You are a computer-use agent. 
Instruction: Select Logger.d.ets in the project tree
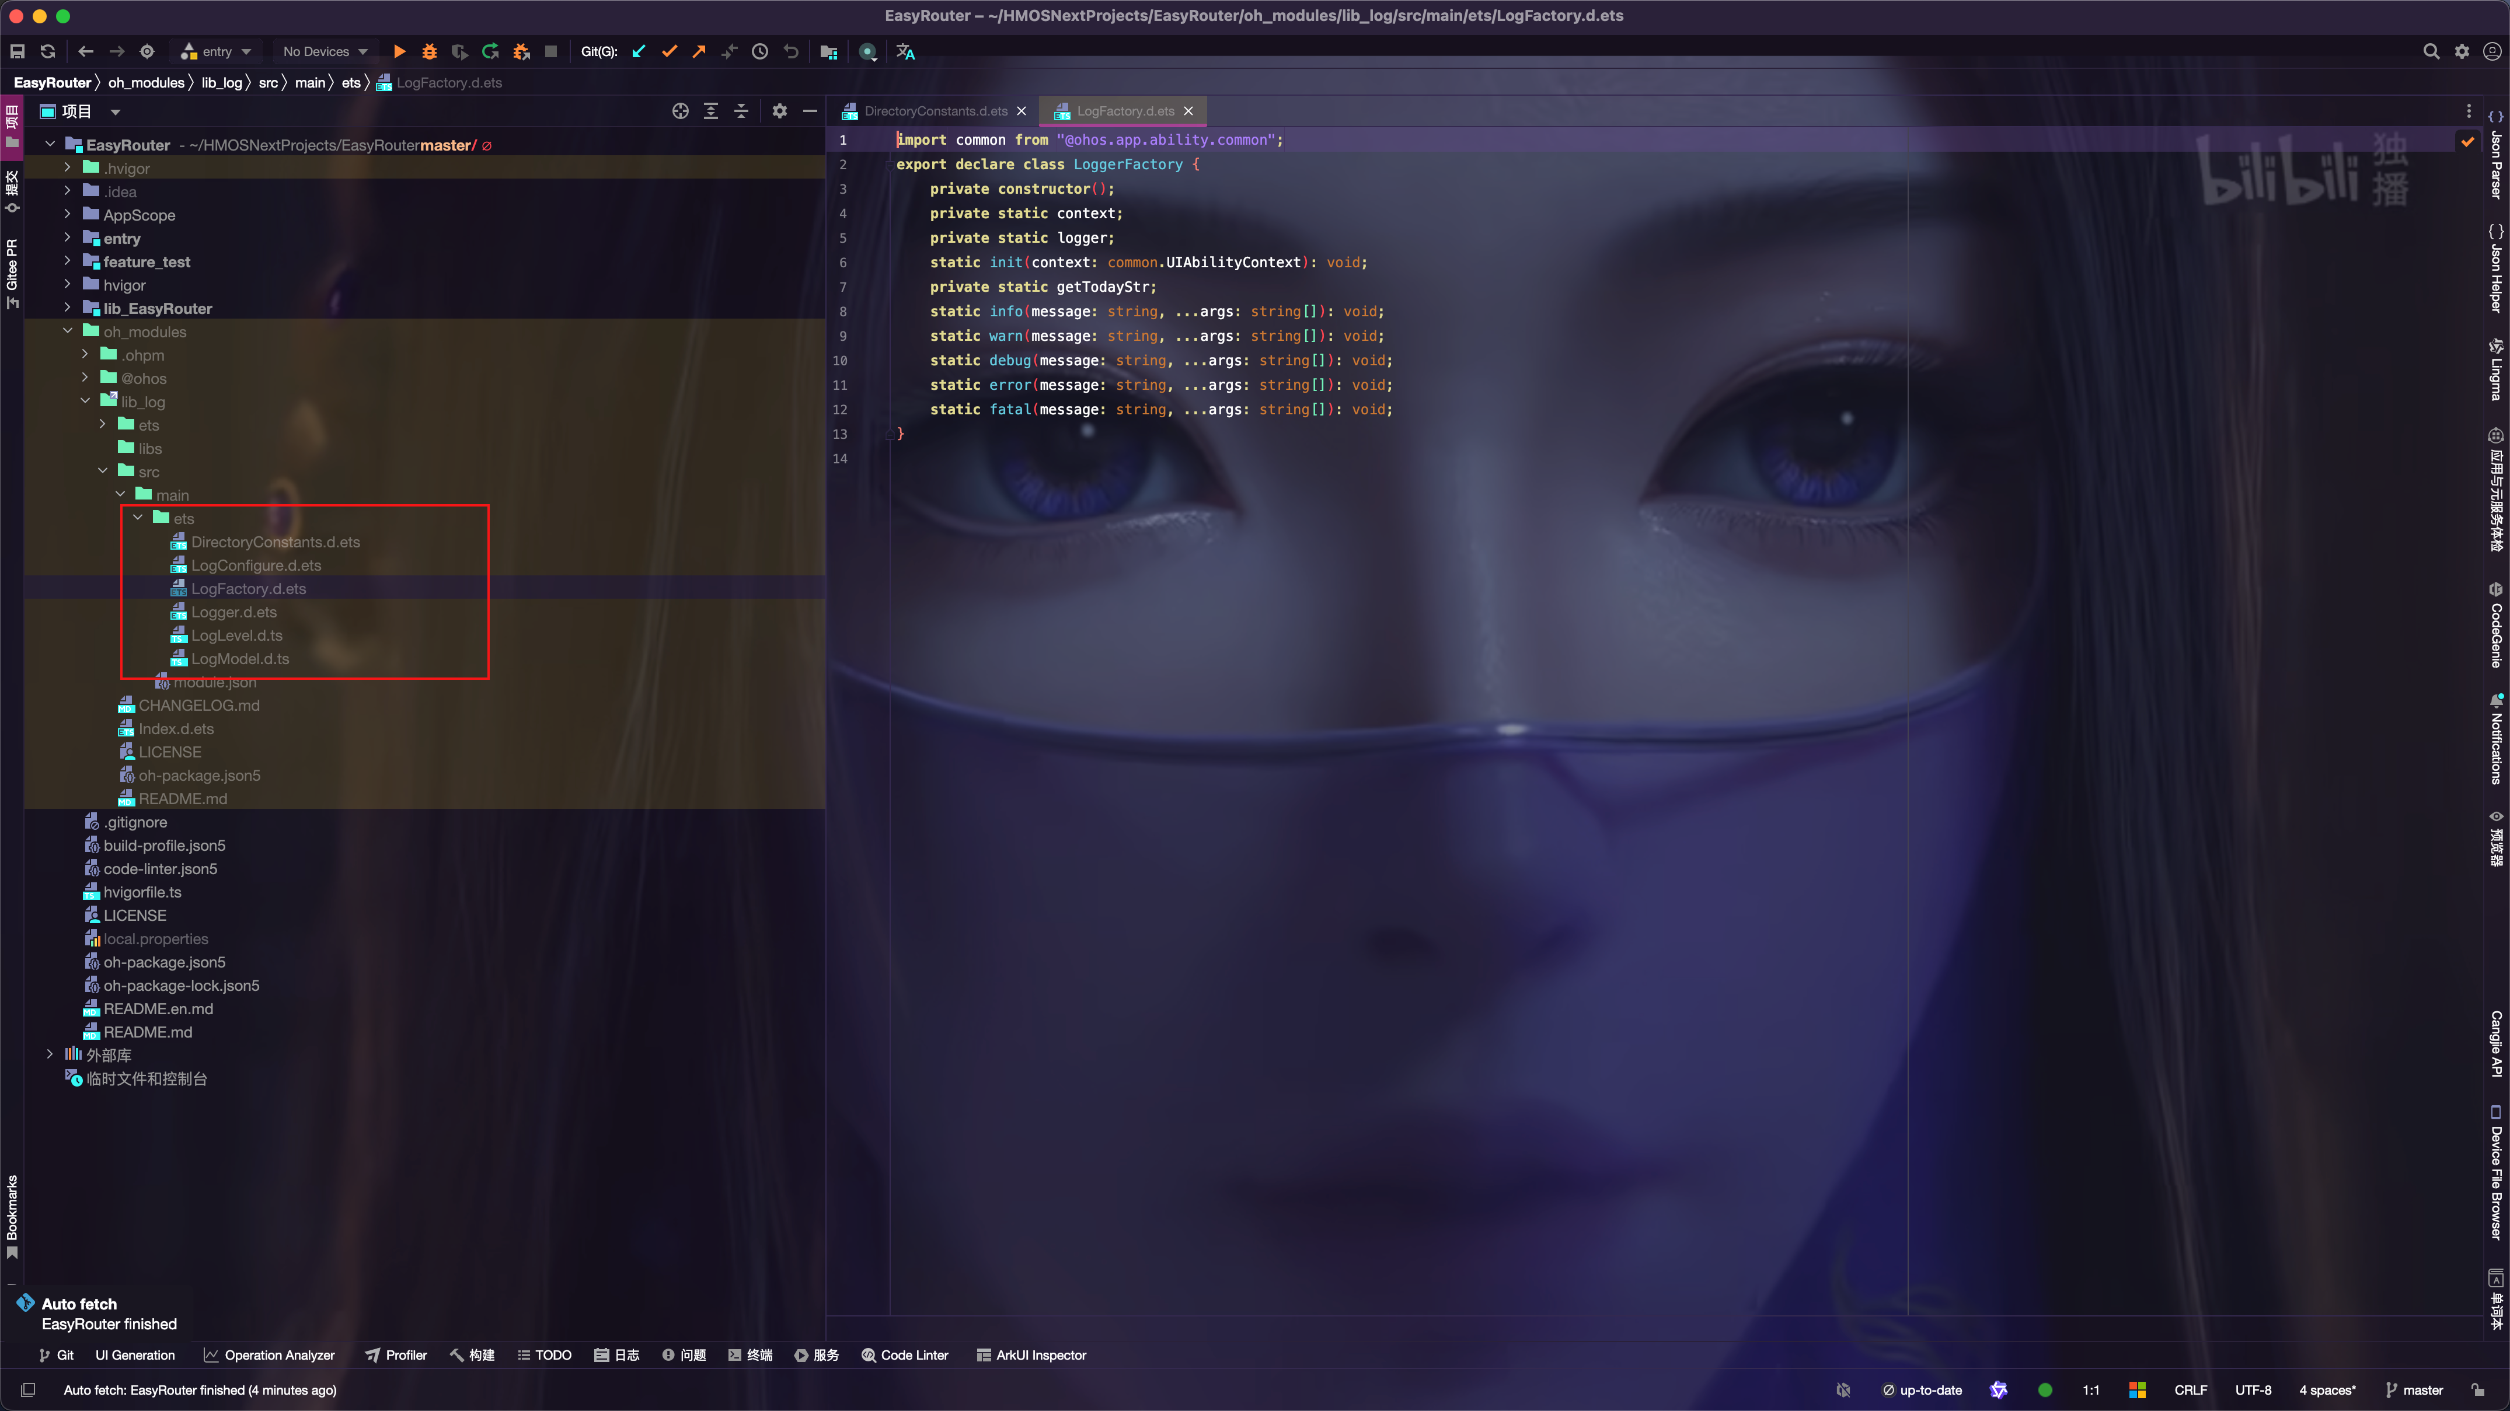pos(234,612)
